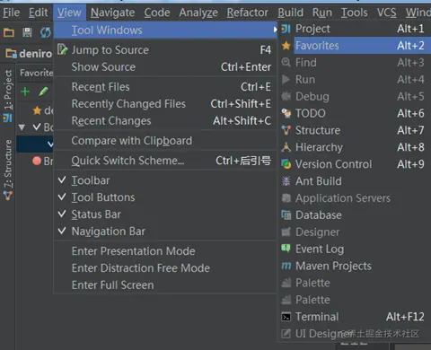
Task: Select first Palette entry in submenu
Action: pyautogui.click(x=355, y=283)
